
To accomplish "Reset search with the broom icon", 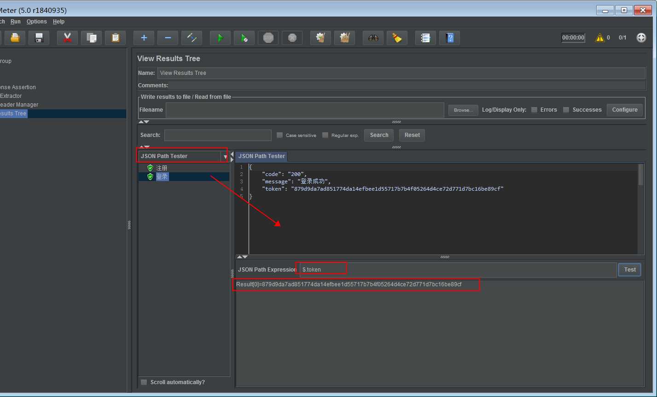I will [397, 38].
